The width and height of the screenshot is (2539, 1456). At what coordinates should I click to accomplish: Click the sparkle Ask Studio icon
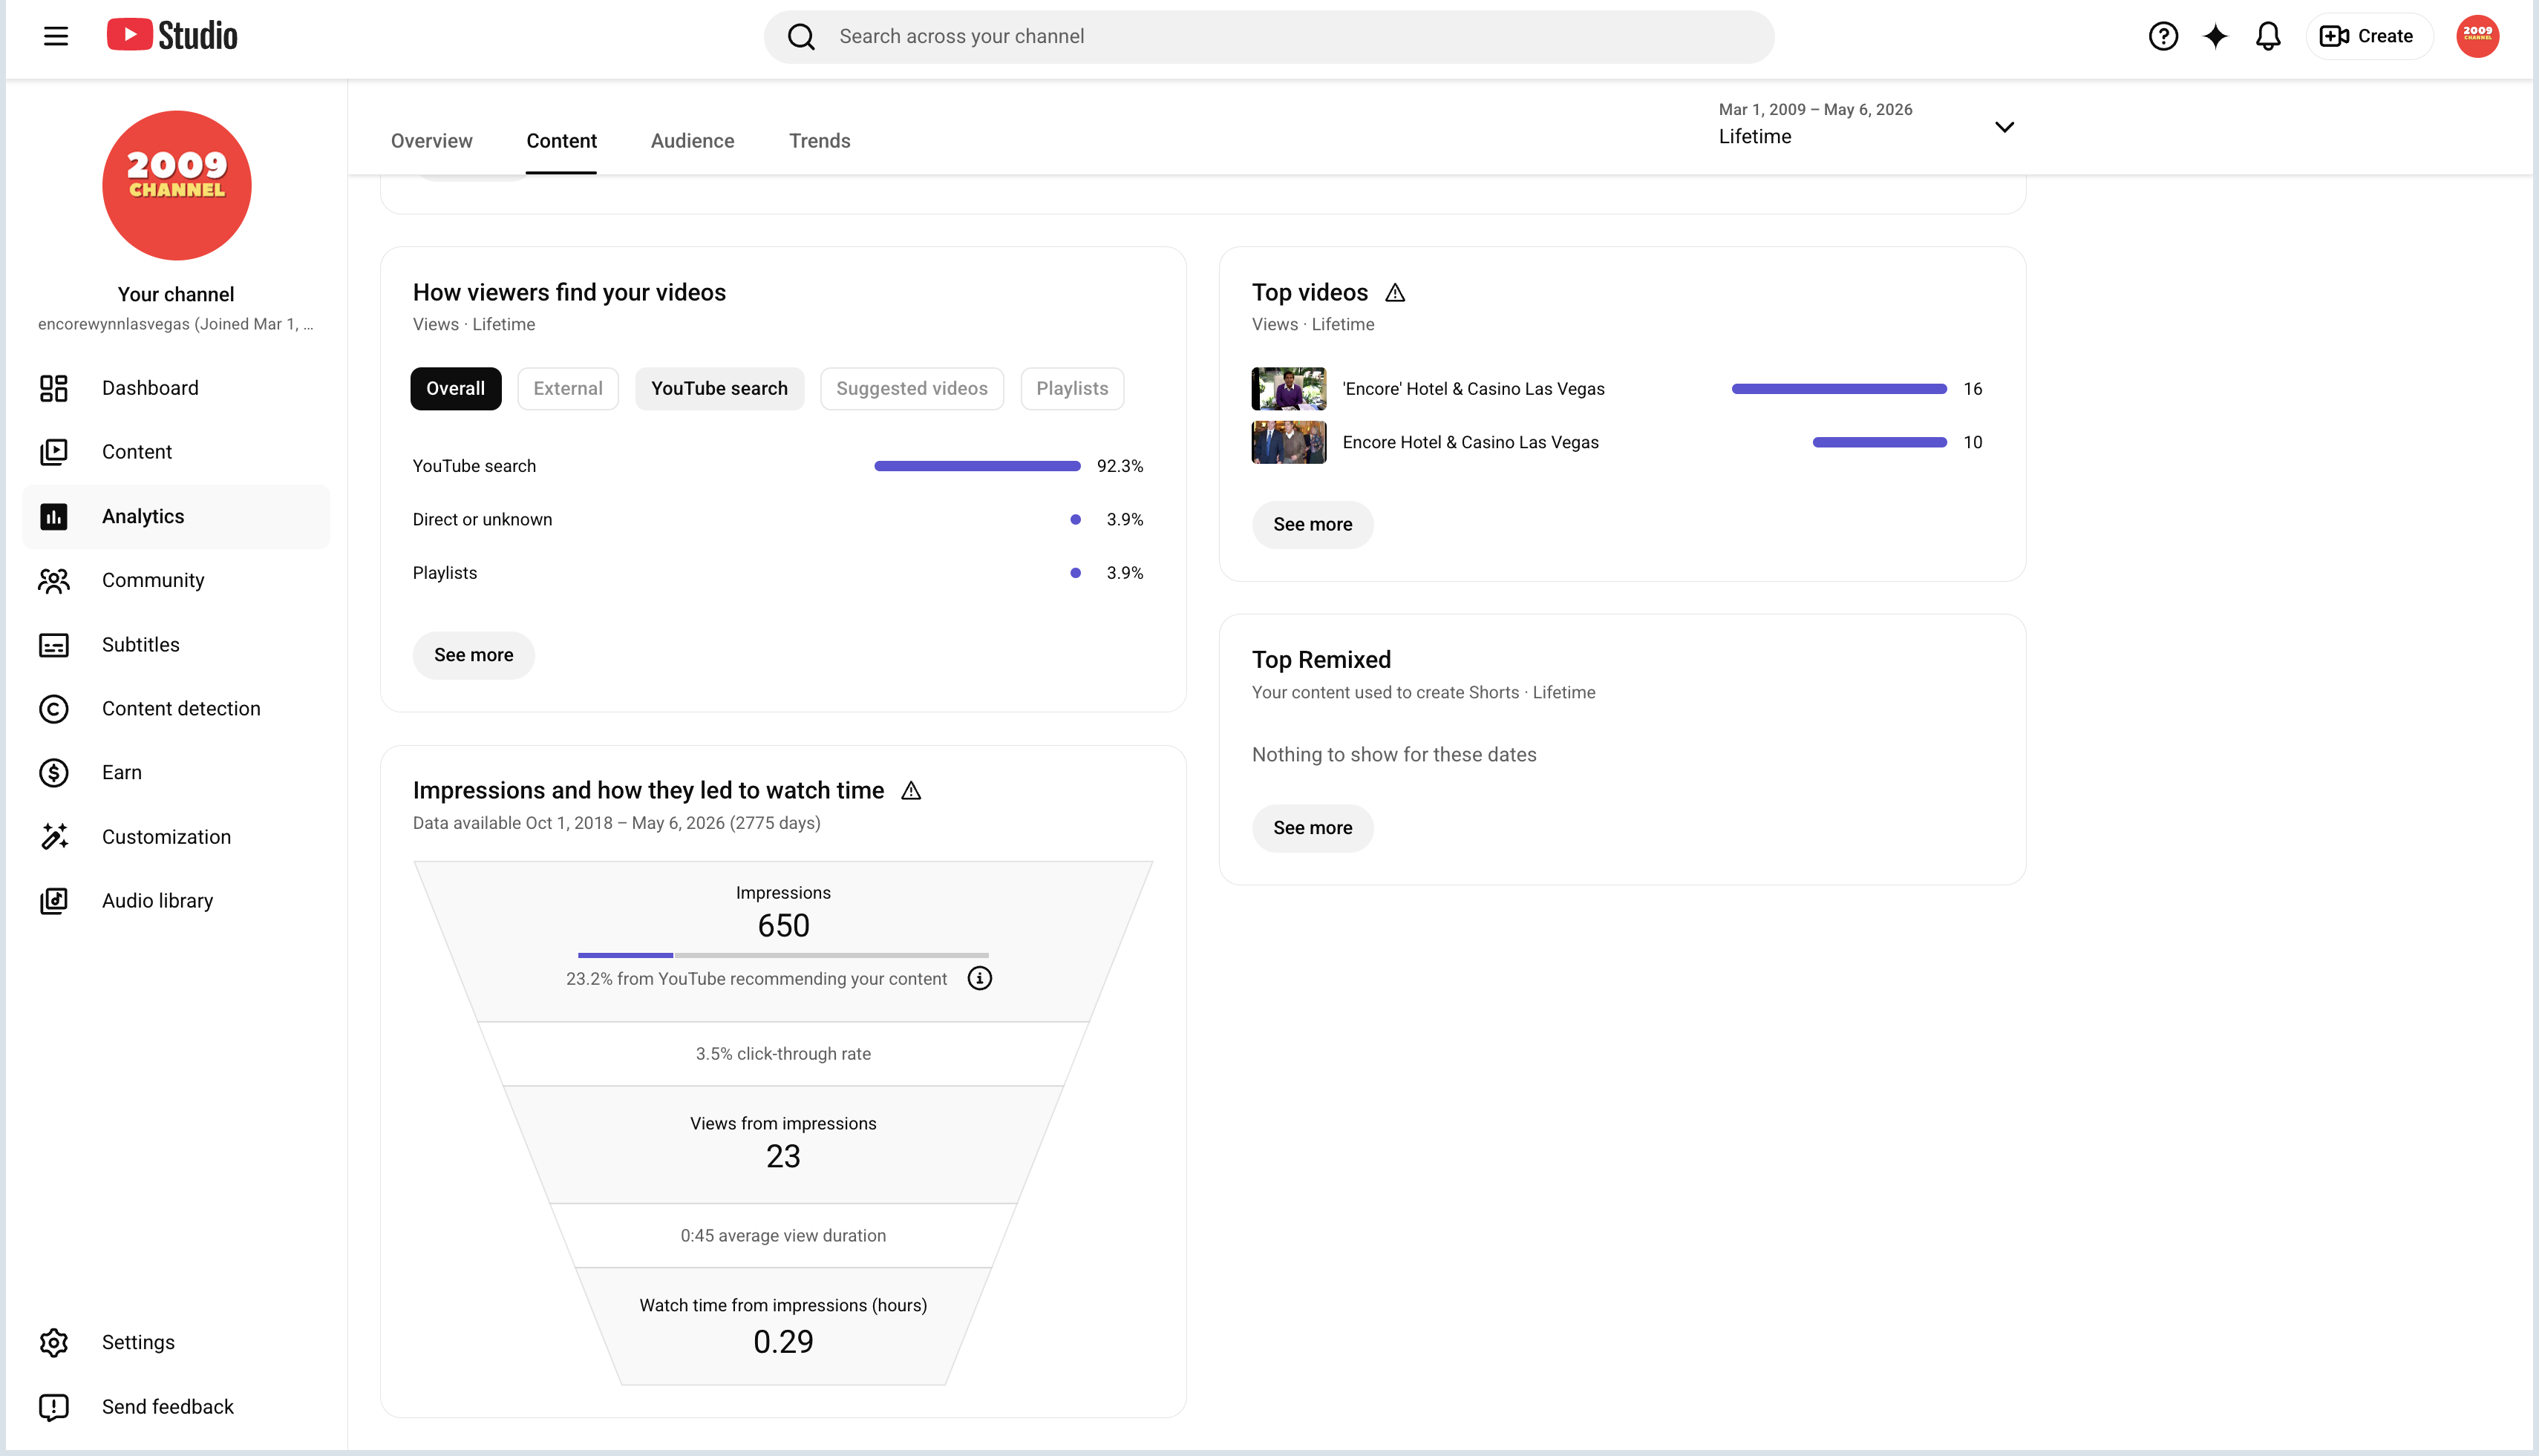(2215, 37)
